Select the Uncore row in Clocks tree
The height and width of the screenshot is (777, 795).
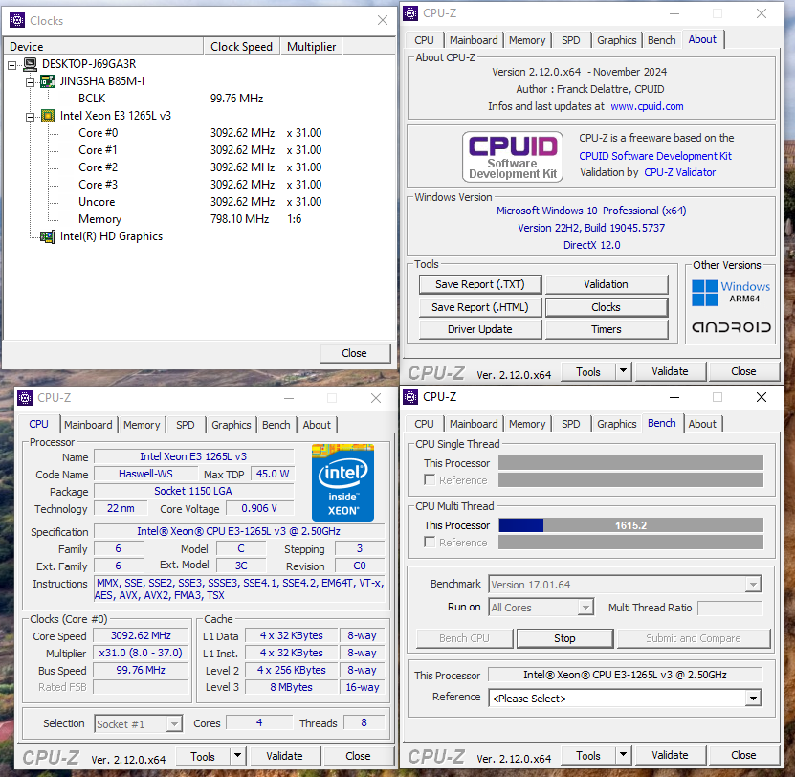(x=200, y=202)
